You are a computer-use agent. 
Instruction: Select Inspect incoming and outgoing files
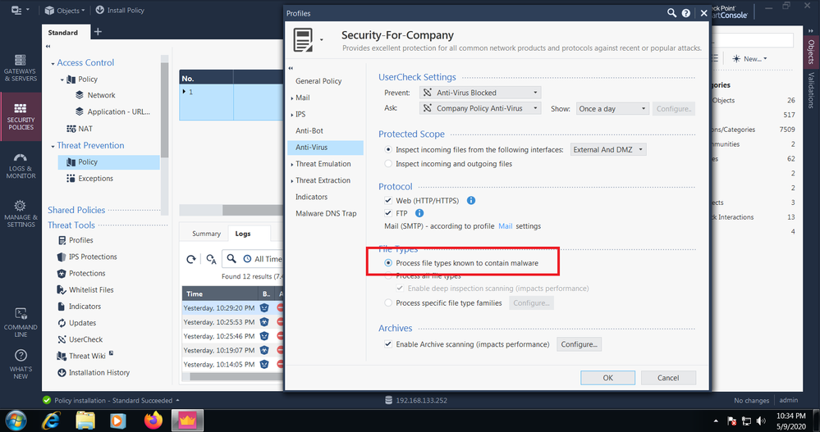point(388,164)
